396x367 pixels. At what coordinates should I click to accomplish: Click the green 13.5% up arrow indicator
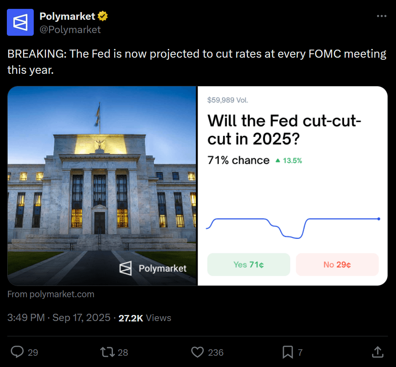point(288,161)
